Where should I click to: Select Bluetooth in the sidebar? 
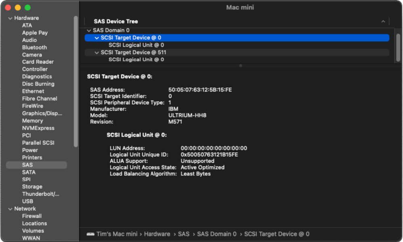click(34, 47)
